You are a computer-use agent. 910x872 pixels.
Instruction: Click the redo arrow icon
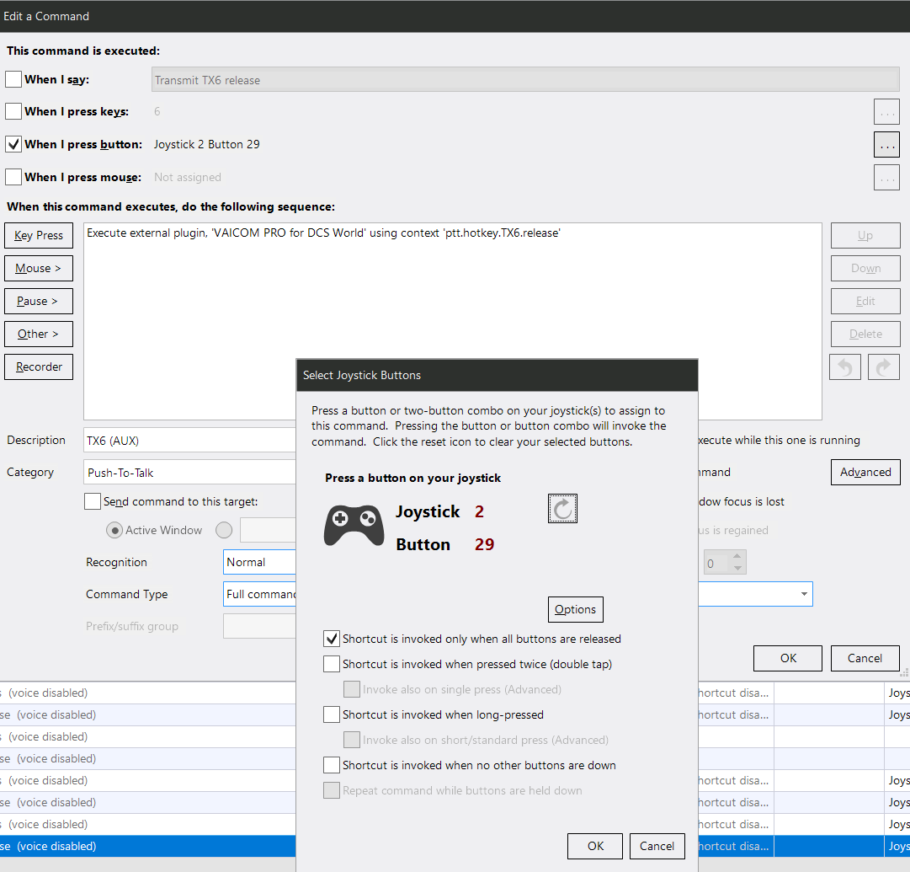883,367
